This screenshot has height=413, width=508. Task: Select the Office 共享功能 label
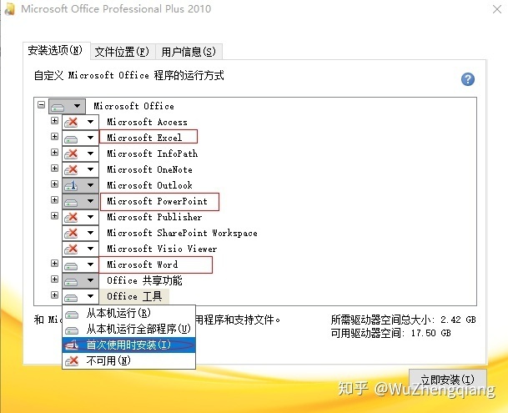144,280
